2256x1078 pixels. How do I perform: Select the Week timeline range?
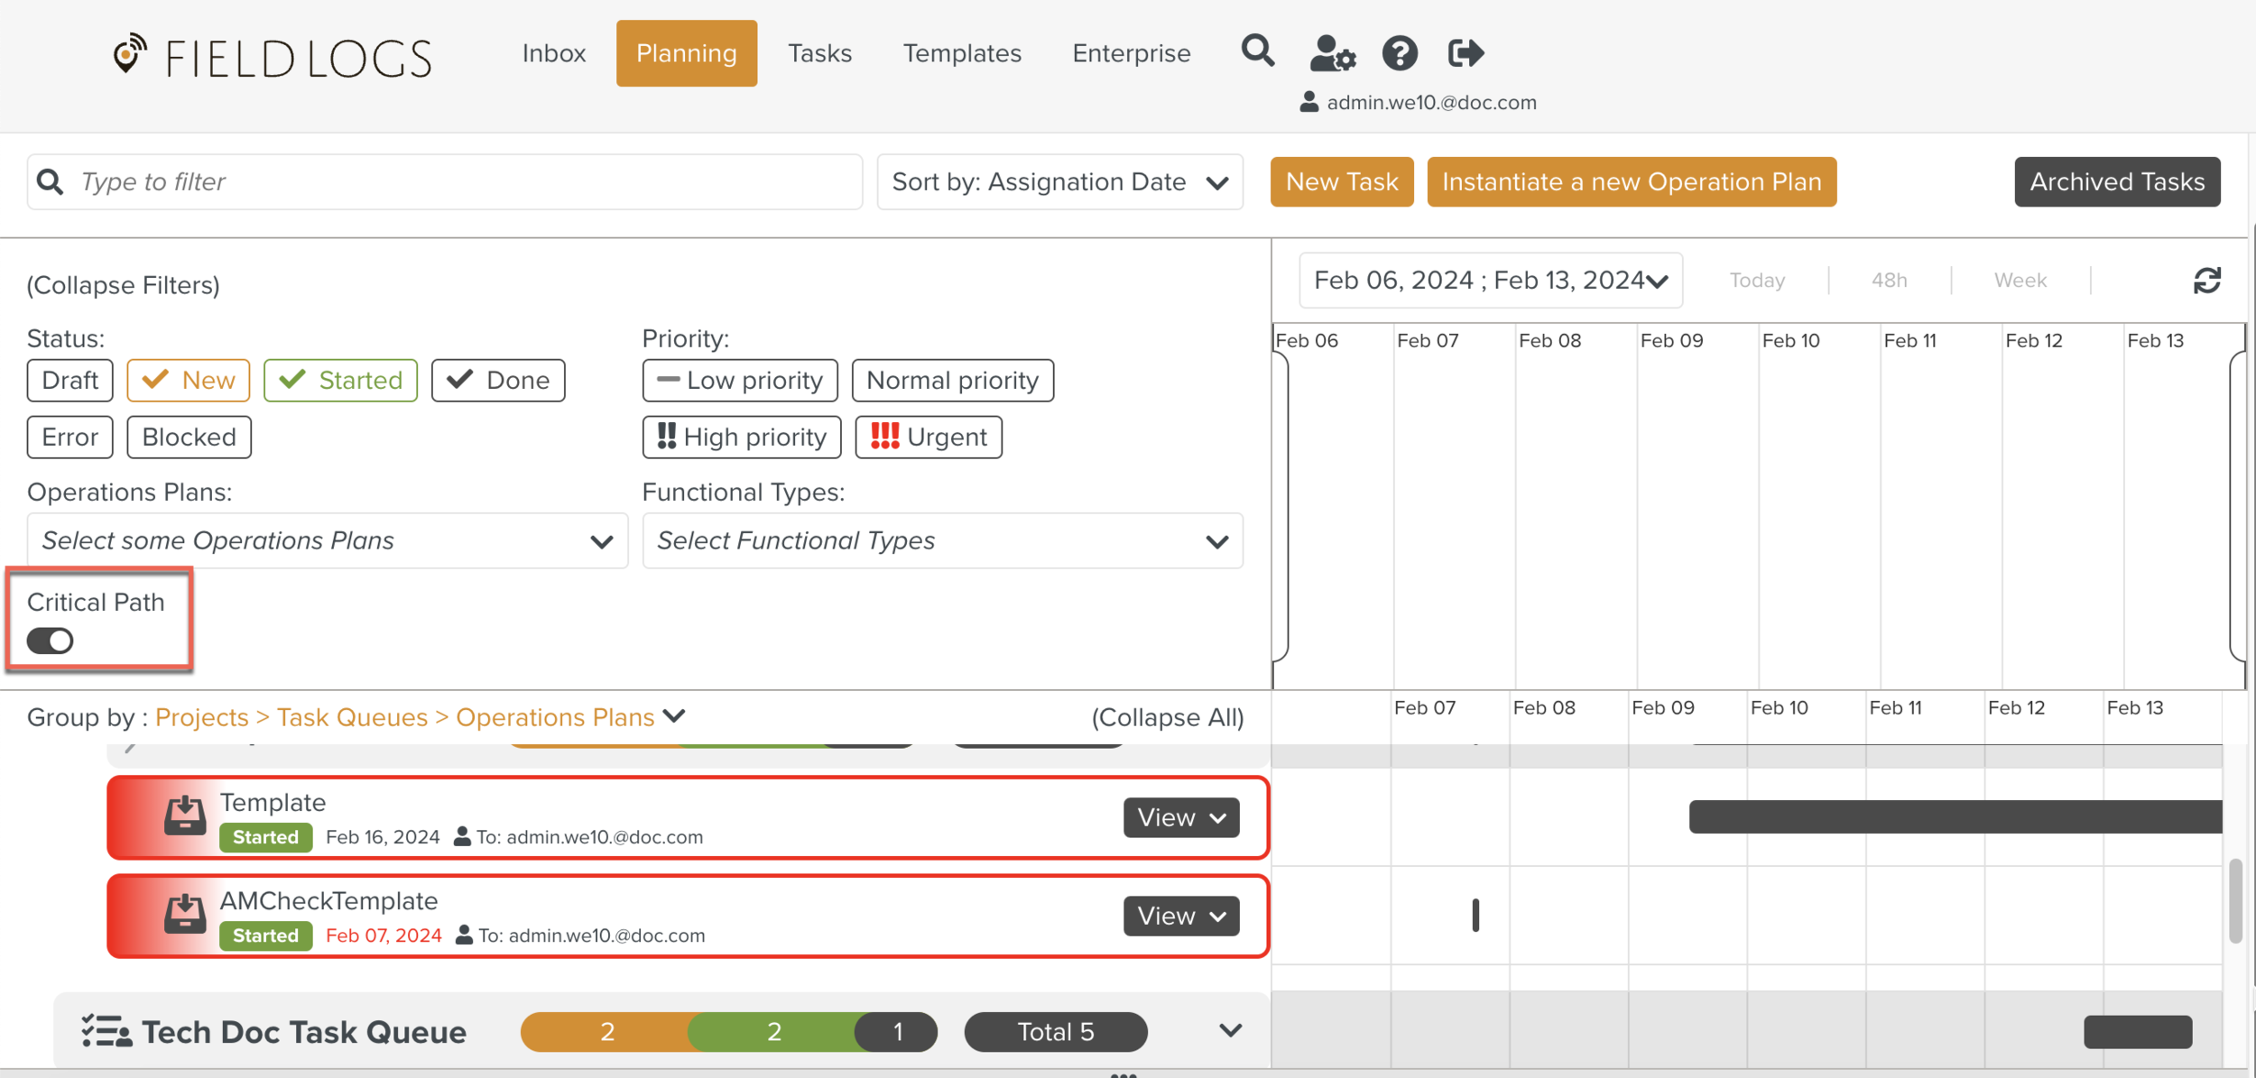point(2020,281)
